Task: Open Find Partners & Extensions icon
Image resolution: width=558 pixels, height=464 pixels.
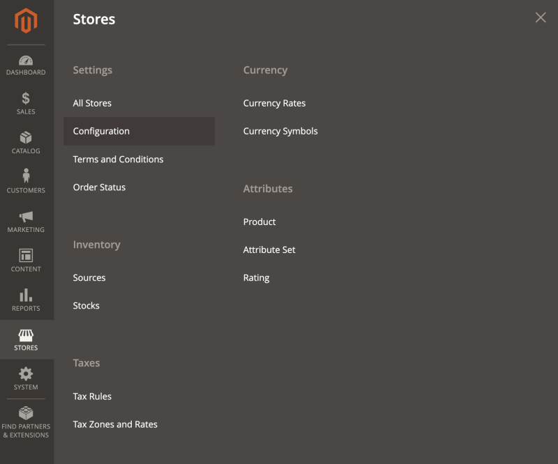Action: click(26, 412)
